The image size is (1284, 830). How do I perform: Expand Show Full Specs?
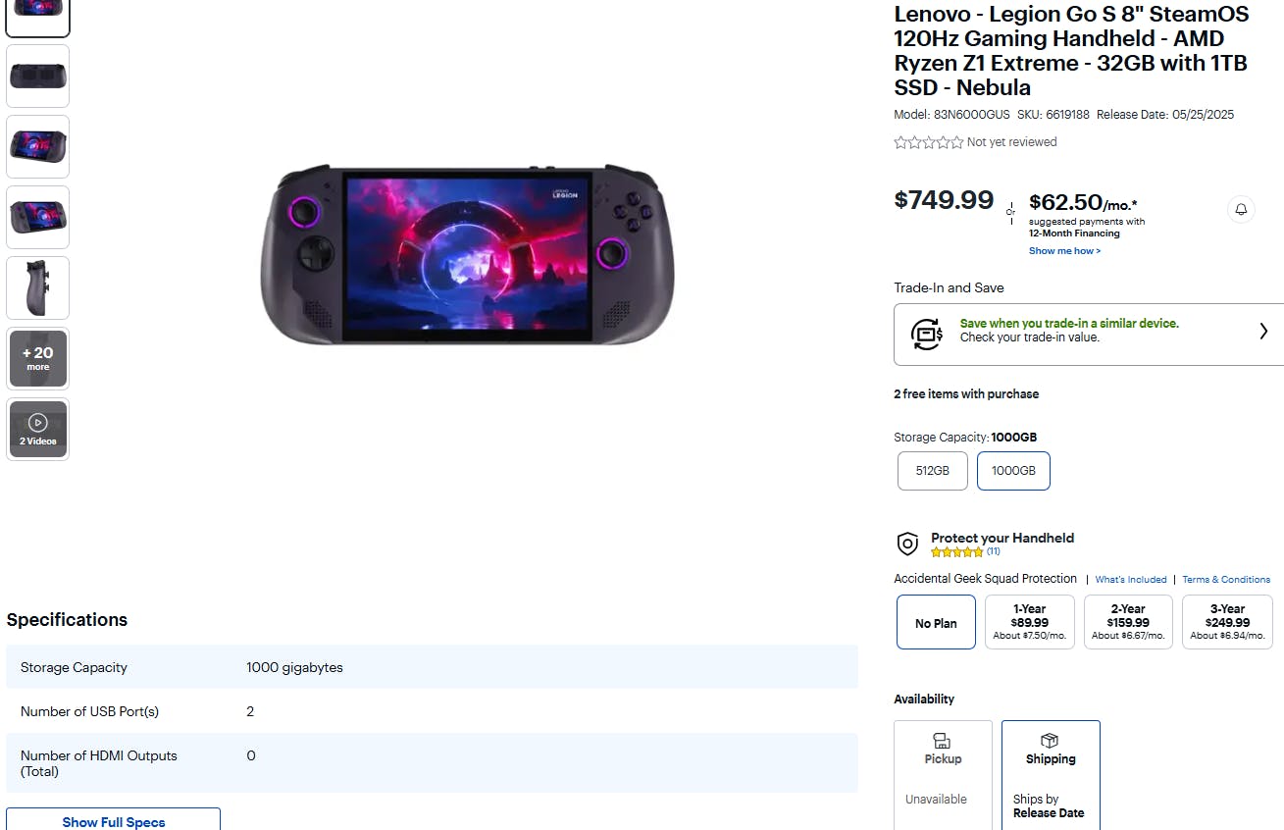pos(114,821)
